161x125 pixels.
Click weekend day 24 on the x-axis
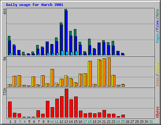click(x=118, y=122)
